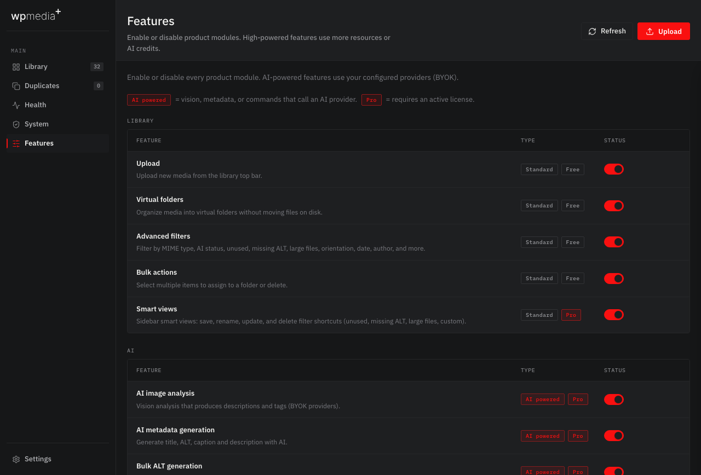
Task: Navigate to the System page
Action: point(58,124)
